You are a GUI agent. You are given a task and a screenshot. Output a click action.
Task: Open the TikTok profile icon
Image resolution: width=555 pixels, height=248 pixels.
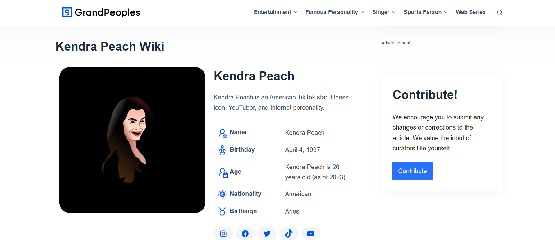click(x=289, y=233)
